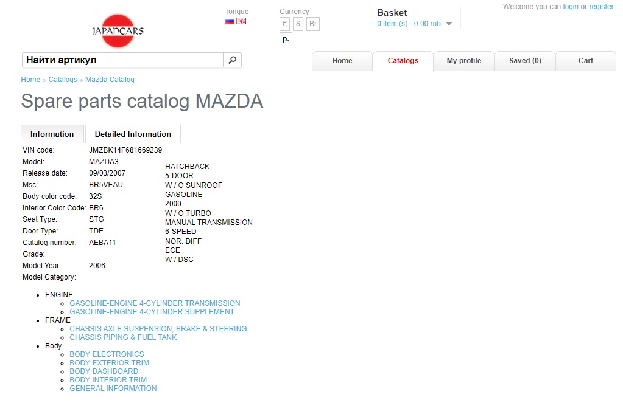The image size is (623, 411).
Task: Go to the My profile tab
Action: 463,61
